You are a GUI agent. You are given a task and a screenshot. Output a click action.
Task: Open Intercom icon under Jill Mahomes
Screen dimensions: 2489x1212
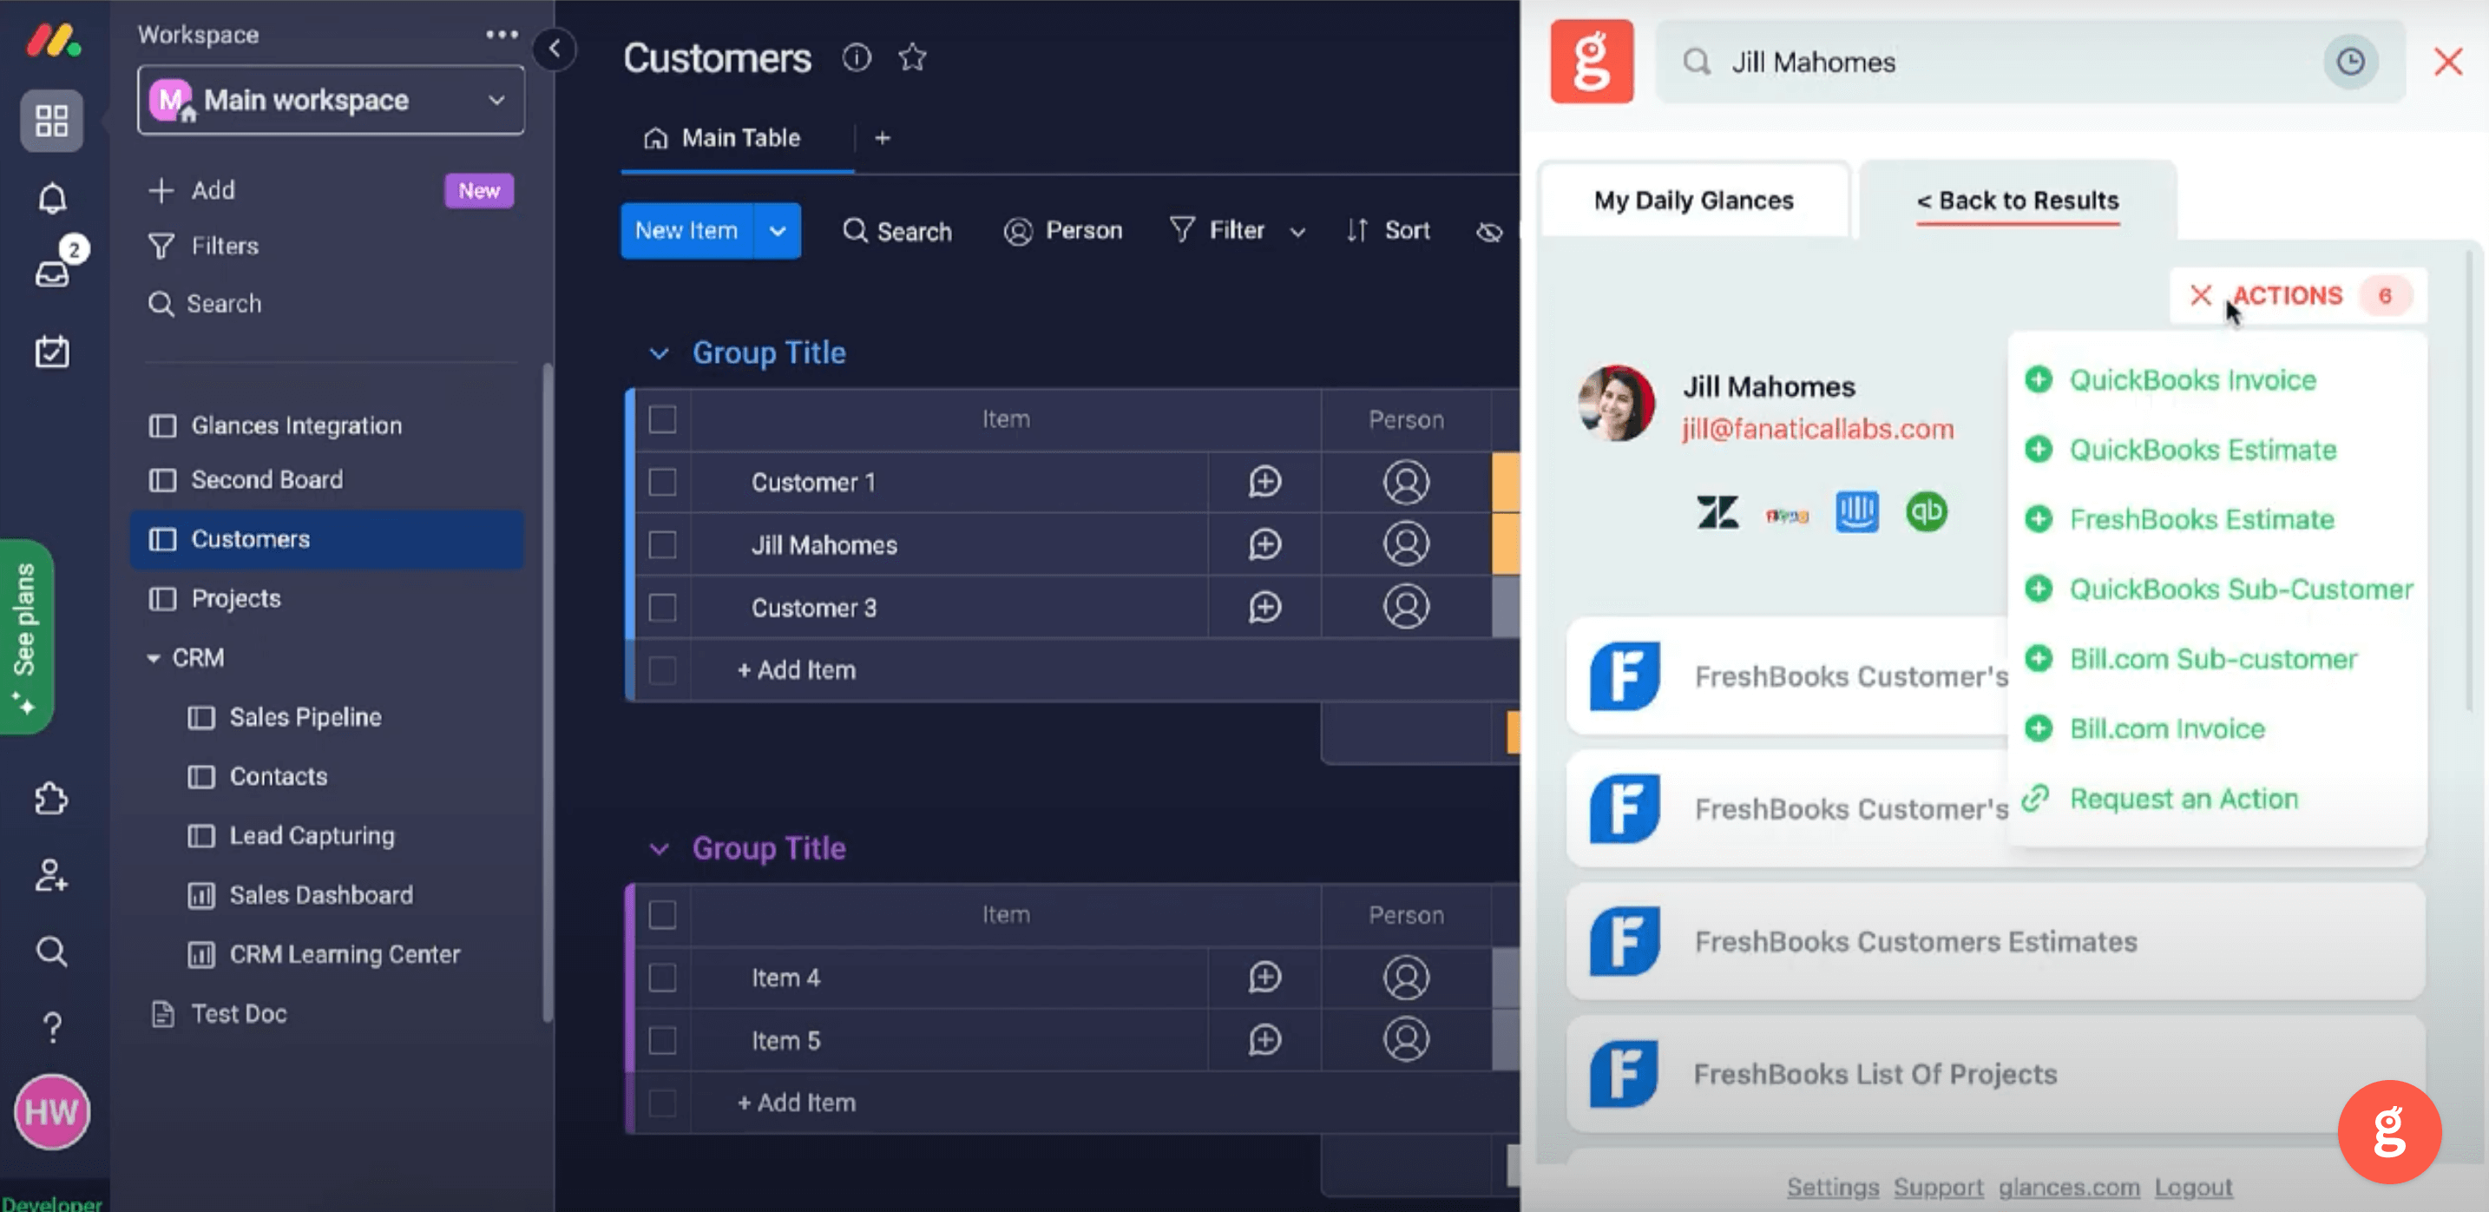1856,512
